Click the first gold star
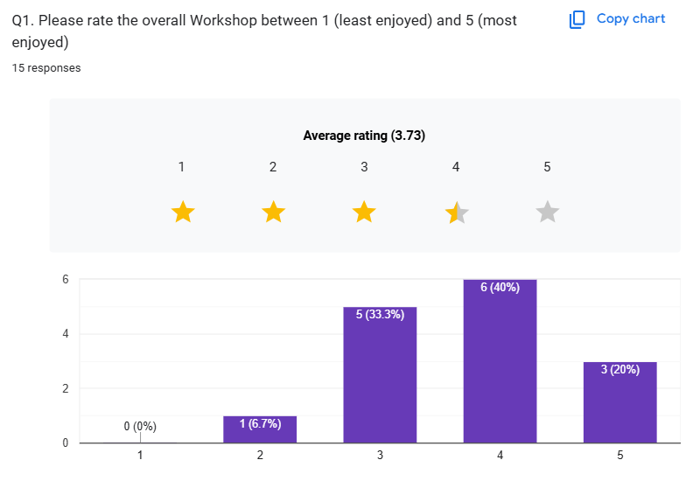686x481 pixels. 182,212
